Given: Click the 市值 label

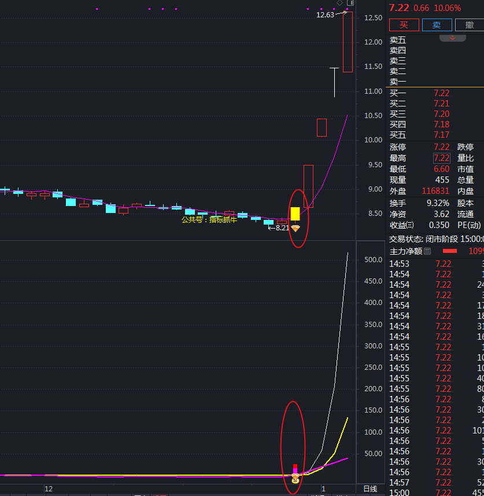Looking at the screenshot, I should coord(465,169).
